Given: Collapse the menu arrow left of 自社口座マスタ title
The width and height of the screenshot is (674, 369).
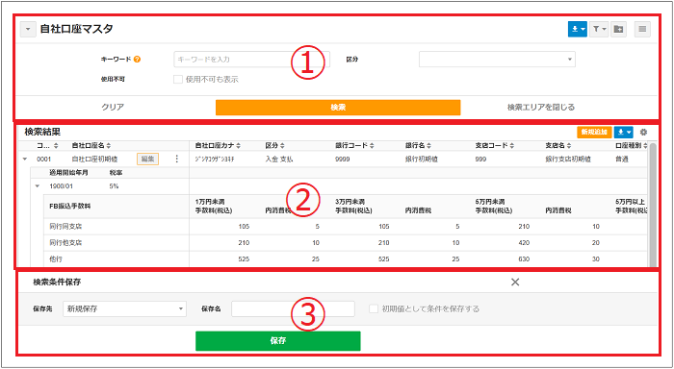Looking at the screenshot, I should coord(28,29).
